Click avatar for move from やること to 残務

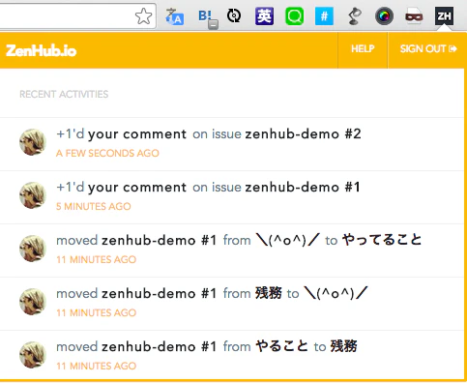(33, 355)
